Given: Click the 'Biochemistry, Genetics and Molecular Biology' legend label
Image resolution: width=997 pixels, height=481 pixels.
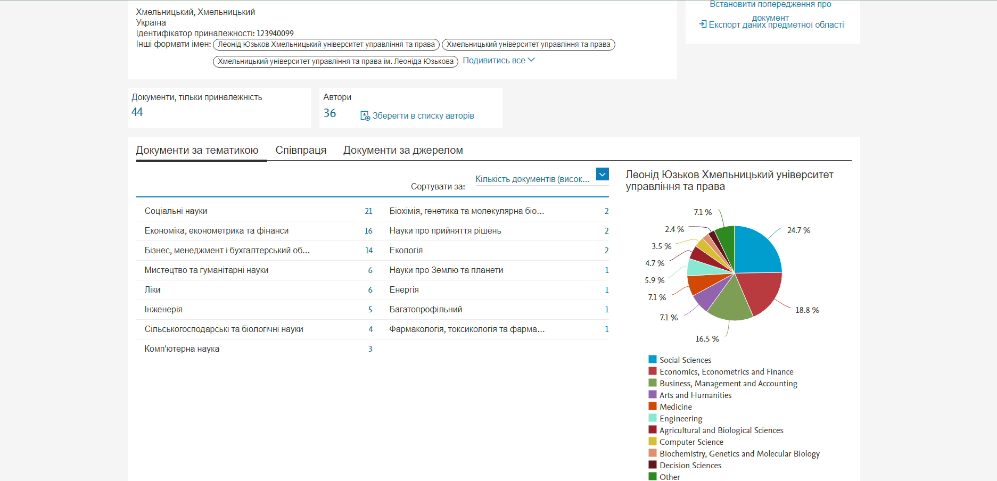Looking at the screenshot, I should pyautogui.click(x=739, y=454).
